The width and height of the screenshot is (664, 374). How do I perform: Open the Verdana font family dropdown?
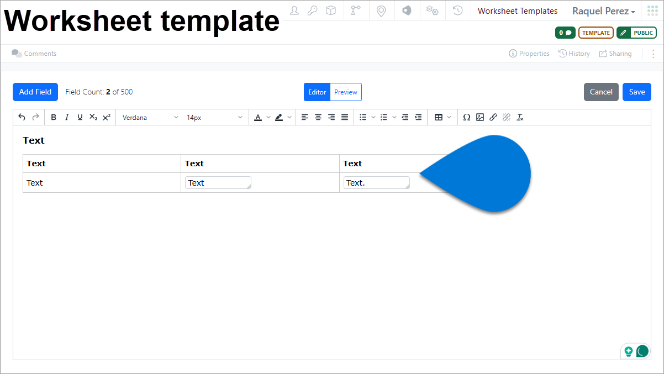click(150, 117)
